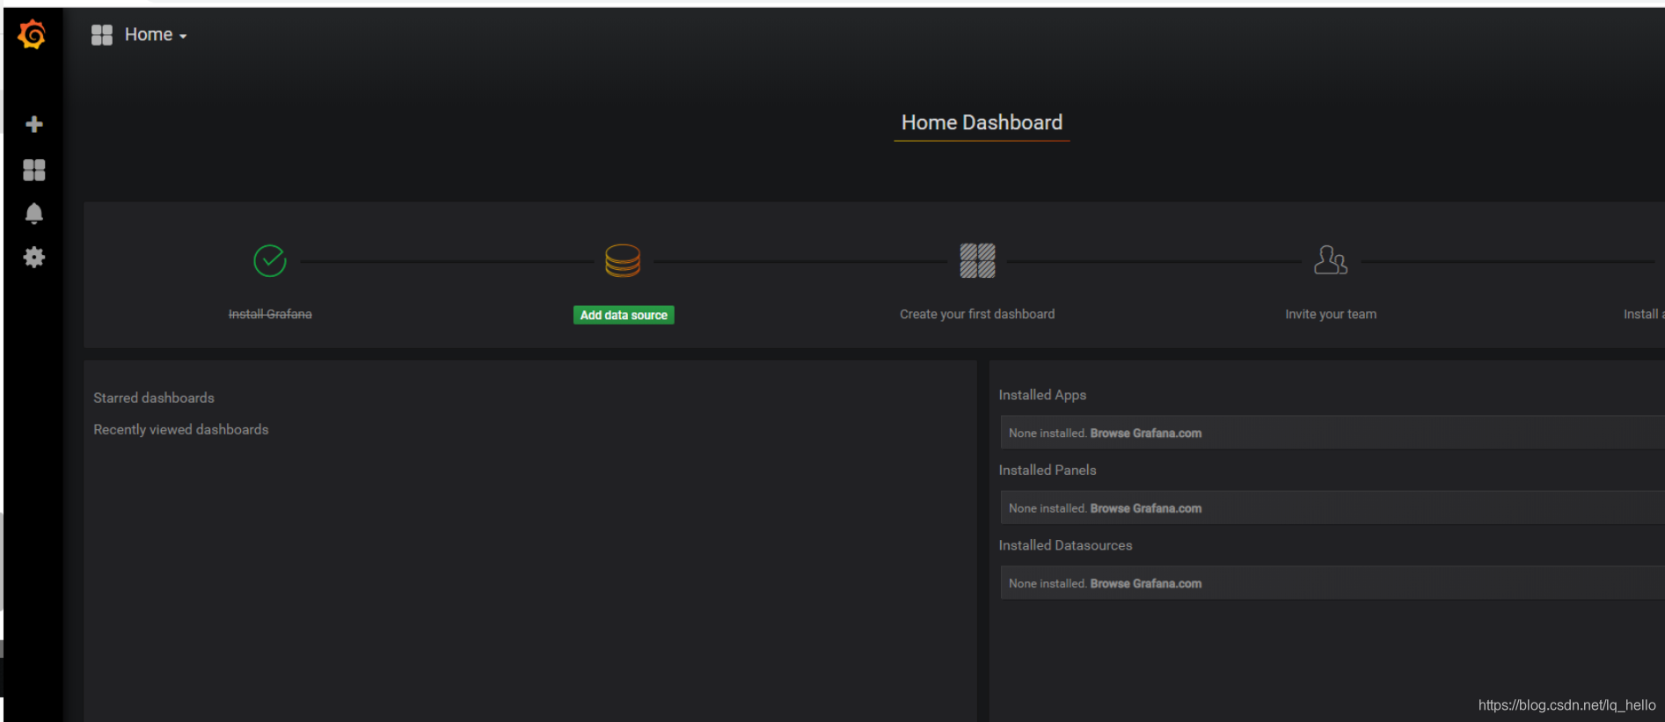Open the Create plus menu in sidebar
The width and height of the screenshot is (1665, 722).
(34, 124)
